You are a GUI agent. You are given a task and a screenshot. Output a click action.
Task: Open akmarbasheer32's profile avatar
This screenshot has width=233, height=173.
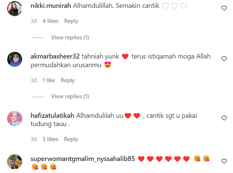(15, 59)
